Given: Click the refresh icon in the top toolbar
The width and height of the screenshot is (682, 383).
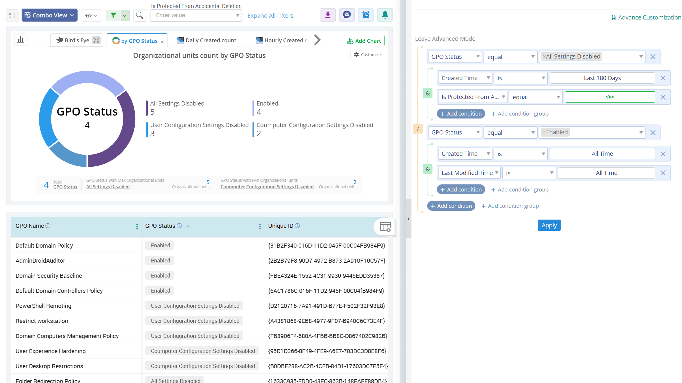Looking at the screenshot, I should (12, 15).
